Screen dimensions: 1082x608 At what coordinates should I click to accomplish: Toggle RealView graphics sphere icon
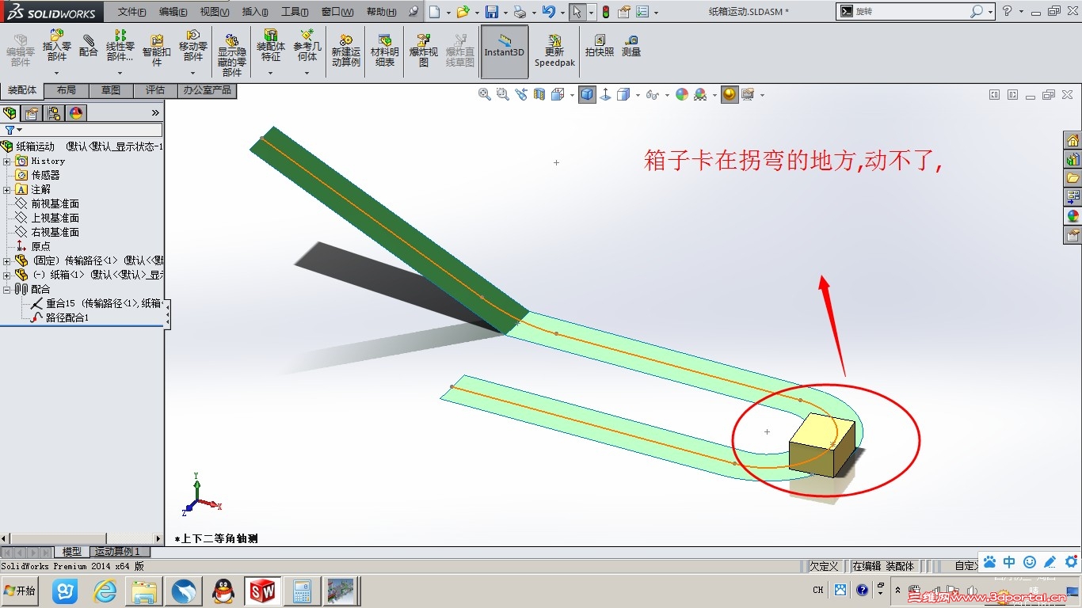(681, 94)
